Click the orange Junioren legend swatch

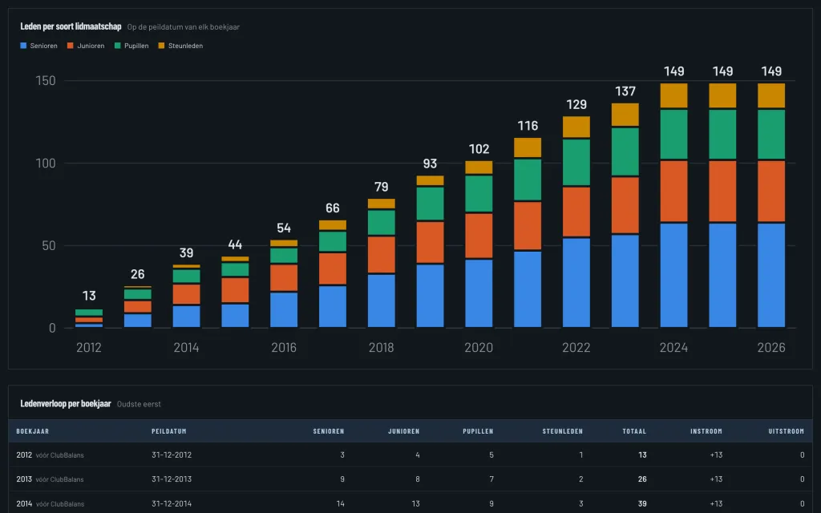pyautogui.click(x=71, y=46)
